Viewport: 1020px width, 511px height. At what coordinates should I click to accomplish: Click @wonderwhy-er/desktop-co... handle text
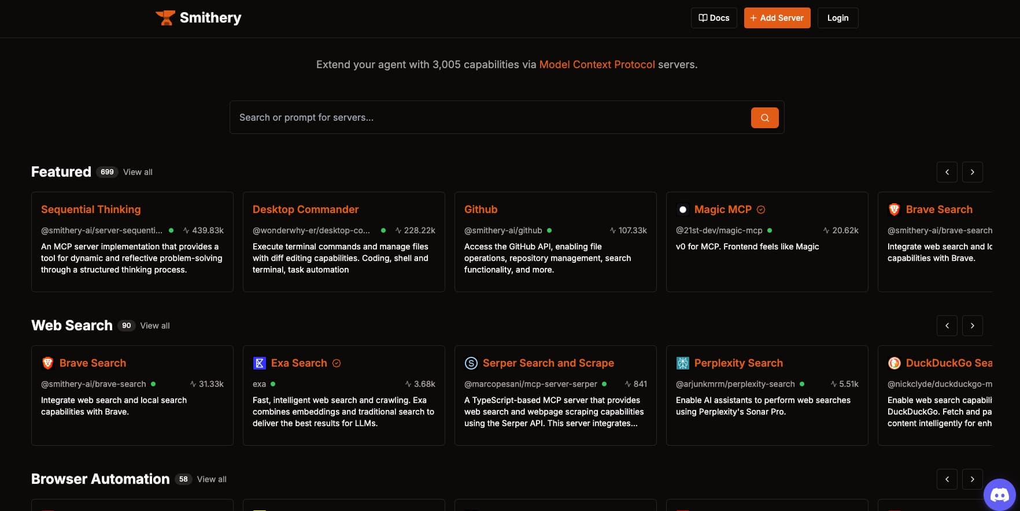pyautogui.click(x=311, y=230)
